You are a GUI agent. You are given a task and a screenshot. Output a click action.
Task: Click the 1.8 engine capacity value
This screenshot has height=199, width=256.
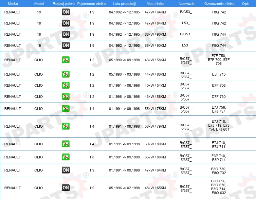[92, 157]
